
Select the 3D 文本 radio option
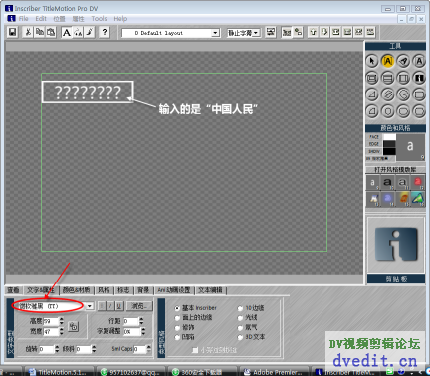click(x=240, y=337)
